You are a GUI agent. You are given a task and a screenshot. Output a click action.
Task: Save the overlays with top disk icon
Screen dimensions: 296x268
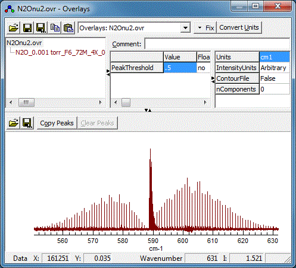click(27, 28)
